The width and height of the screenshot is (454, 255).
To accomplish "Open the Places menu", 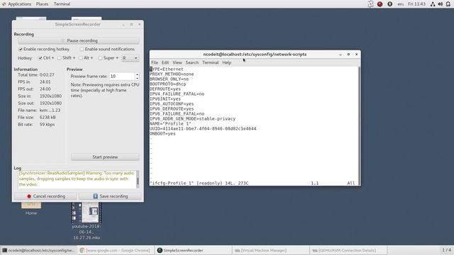I will [42, 4].
